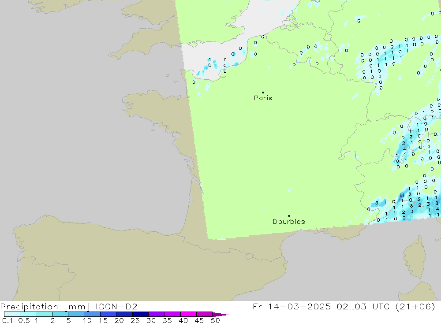
Task: Click the legend value label '10'
Action: pyautogui.click(x=87, y=320)
